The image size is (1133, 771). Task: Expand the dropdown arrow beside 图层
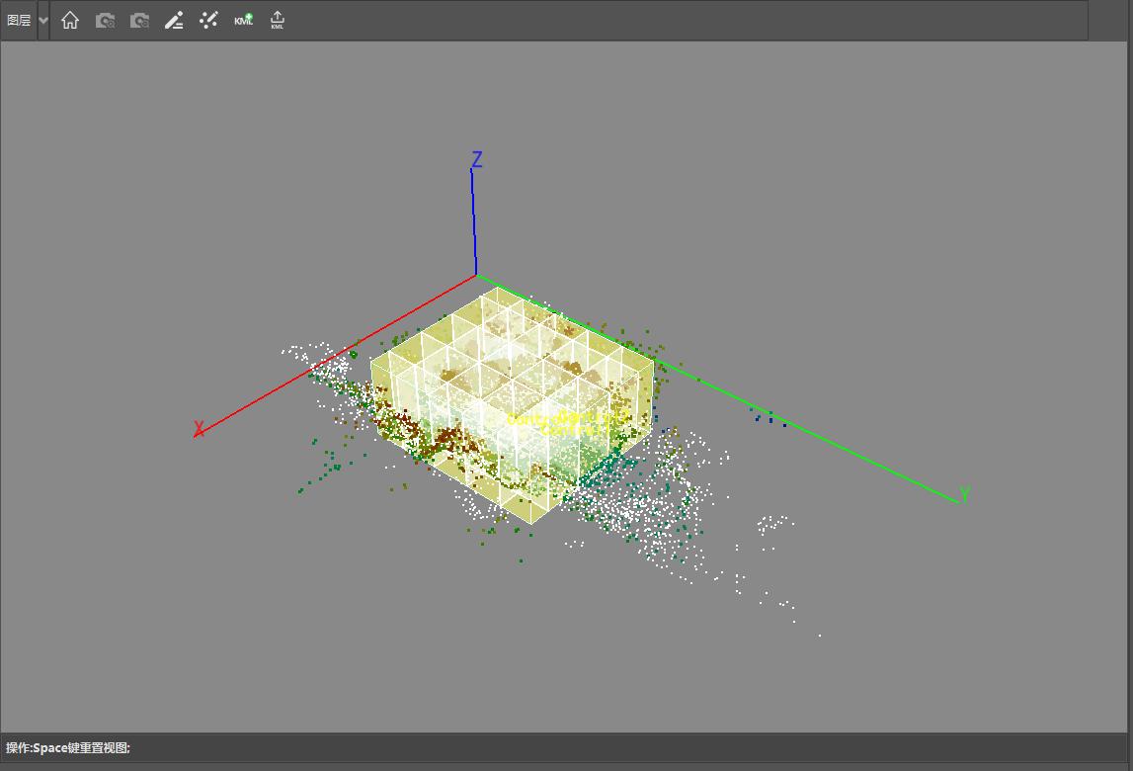(43, 20)
